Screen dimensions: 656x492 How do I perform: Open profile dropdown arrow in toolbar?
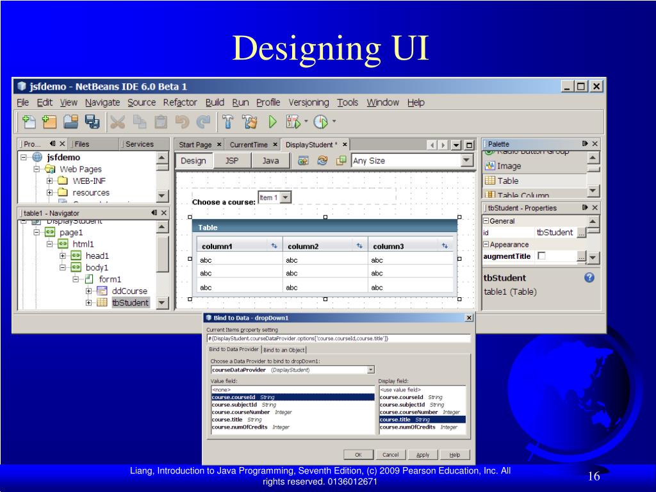(x=334, y=121)
